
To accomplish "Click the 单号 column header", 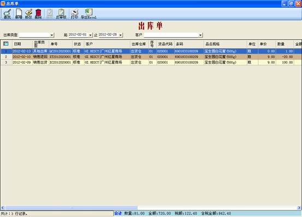I will tap(61, 44).
